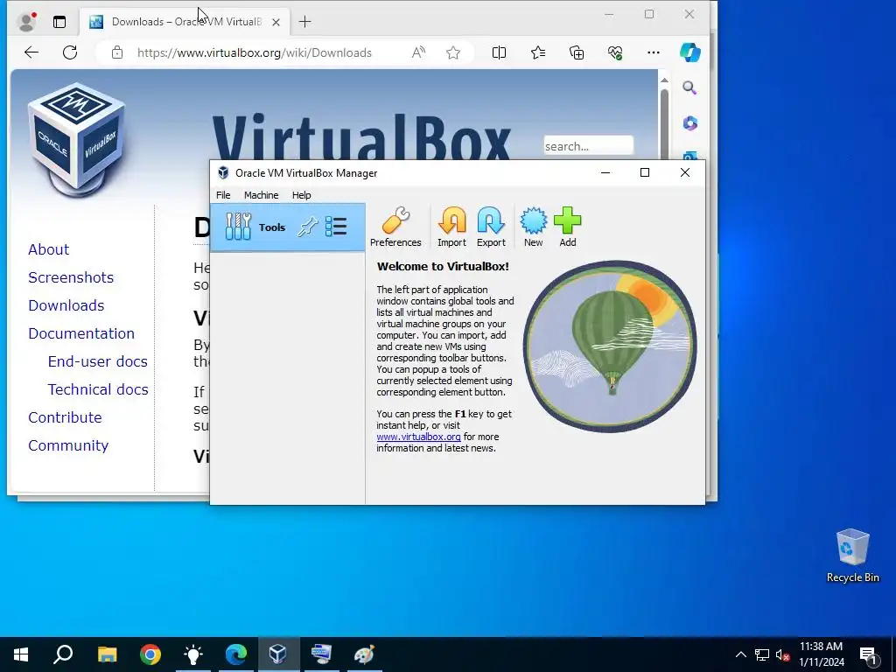Go back in Edge browser
Screen dimensions: 896x672
[x=31, y=52]
